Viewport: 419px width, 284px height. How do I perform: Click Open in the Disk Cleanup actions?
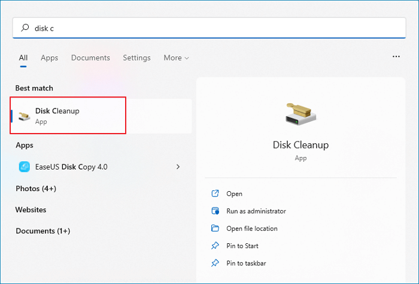(234, 194)
